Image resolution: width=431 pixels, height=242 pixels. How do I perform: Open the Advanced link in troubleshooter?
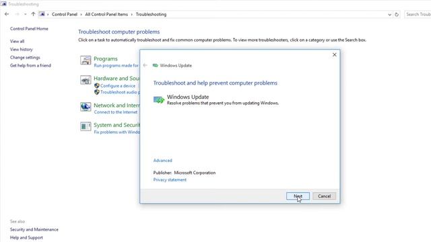tap(162, 161)
